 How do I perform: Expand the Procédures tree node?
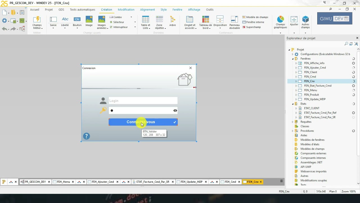tap(292, 131)
